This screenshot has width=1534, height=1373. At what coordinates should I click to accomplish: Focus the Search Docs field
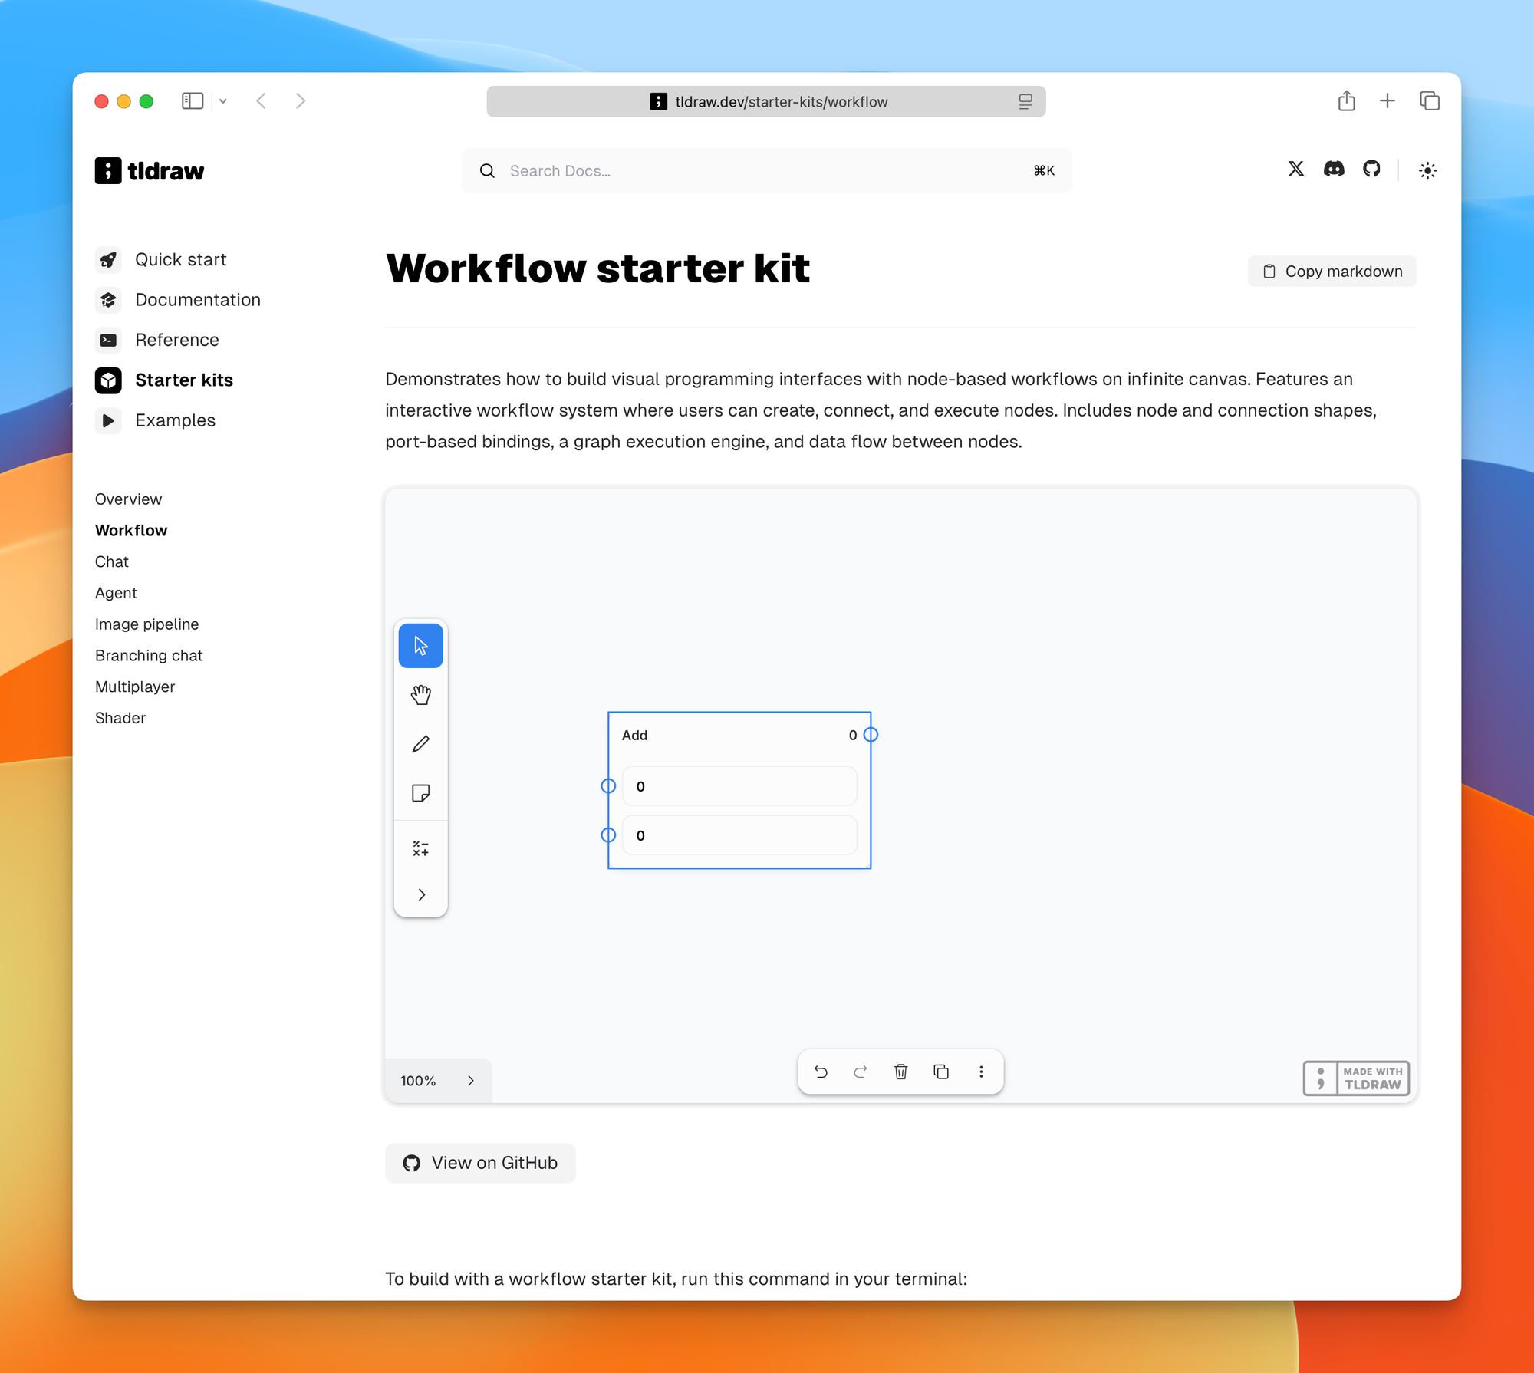tap(766, 170)
